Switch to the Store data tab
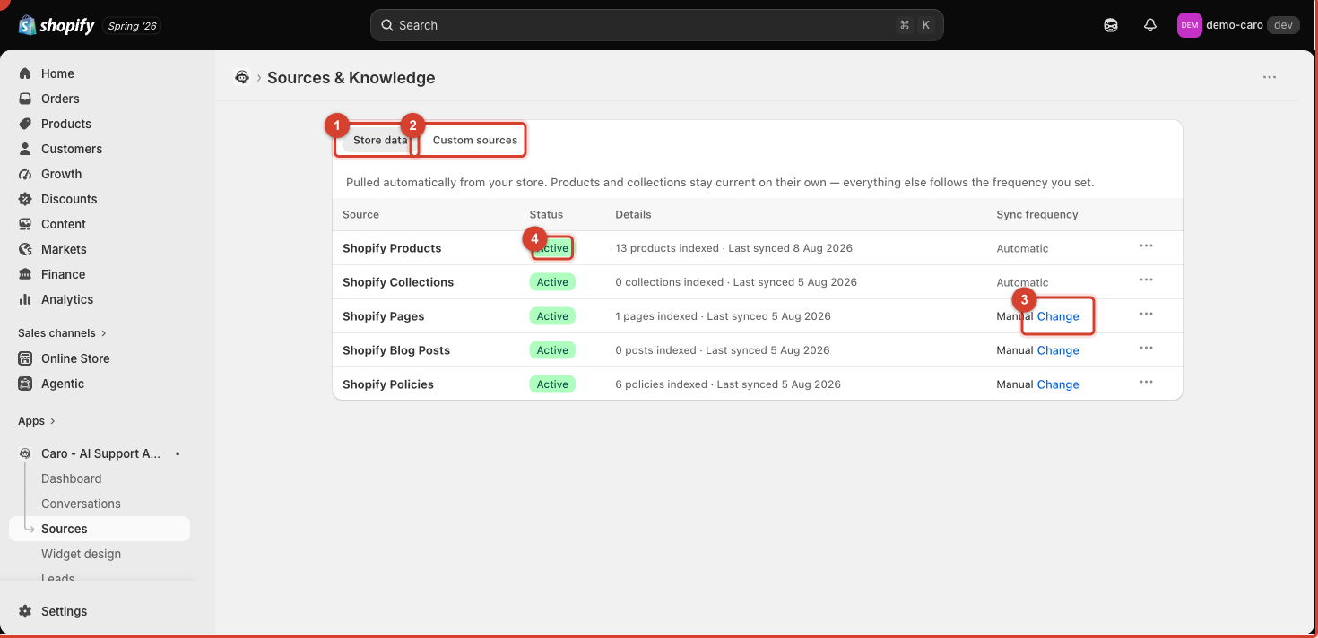 [380, 141]
